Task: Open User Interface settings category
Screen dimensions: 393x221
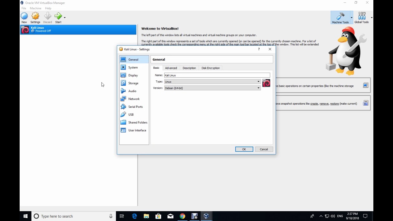Action: pyautogui.click(x=134, y=130)
